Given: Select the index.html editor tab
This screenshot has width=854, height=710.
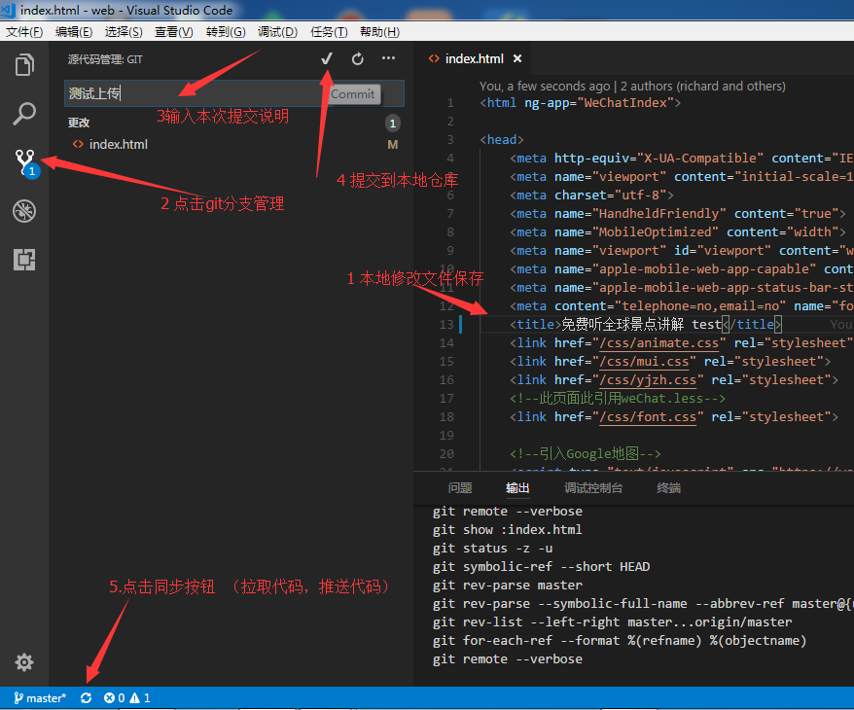Looking at the screenshot, I should point(474,58).
